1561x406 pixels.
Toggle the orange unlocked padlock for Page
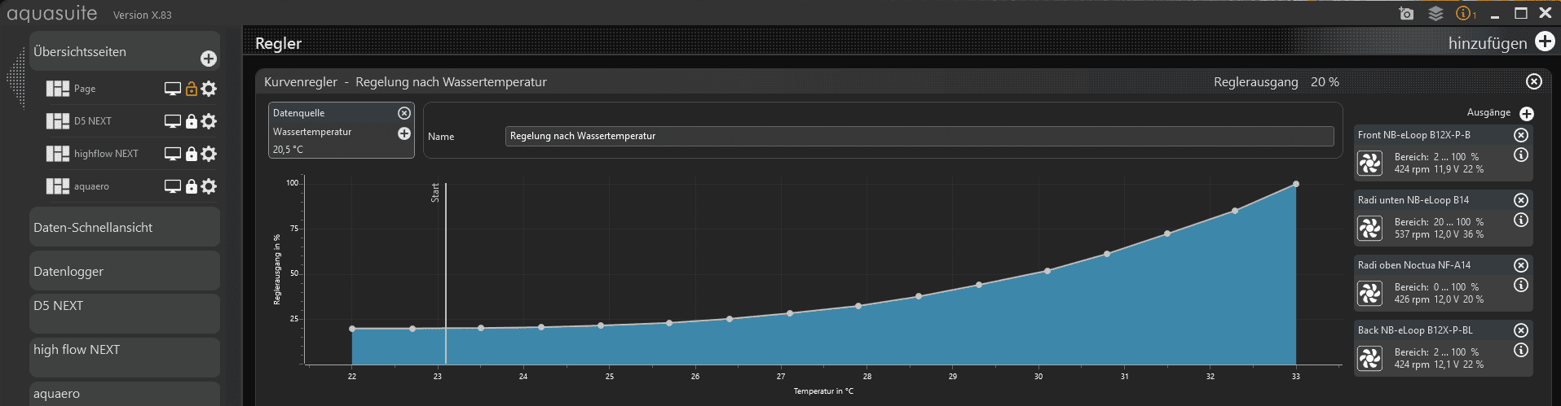(x=192, y=89)
